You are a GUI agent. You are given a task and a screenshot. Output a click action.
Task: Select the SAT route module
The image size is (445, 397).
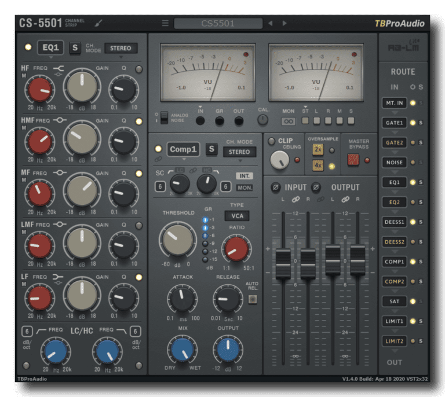tap(394, 301)
